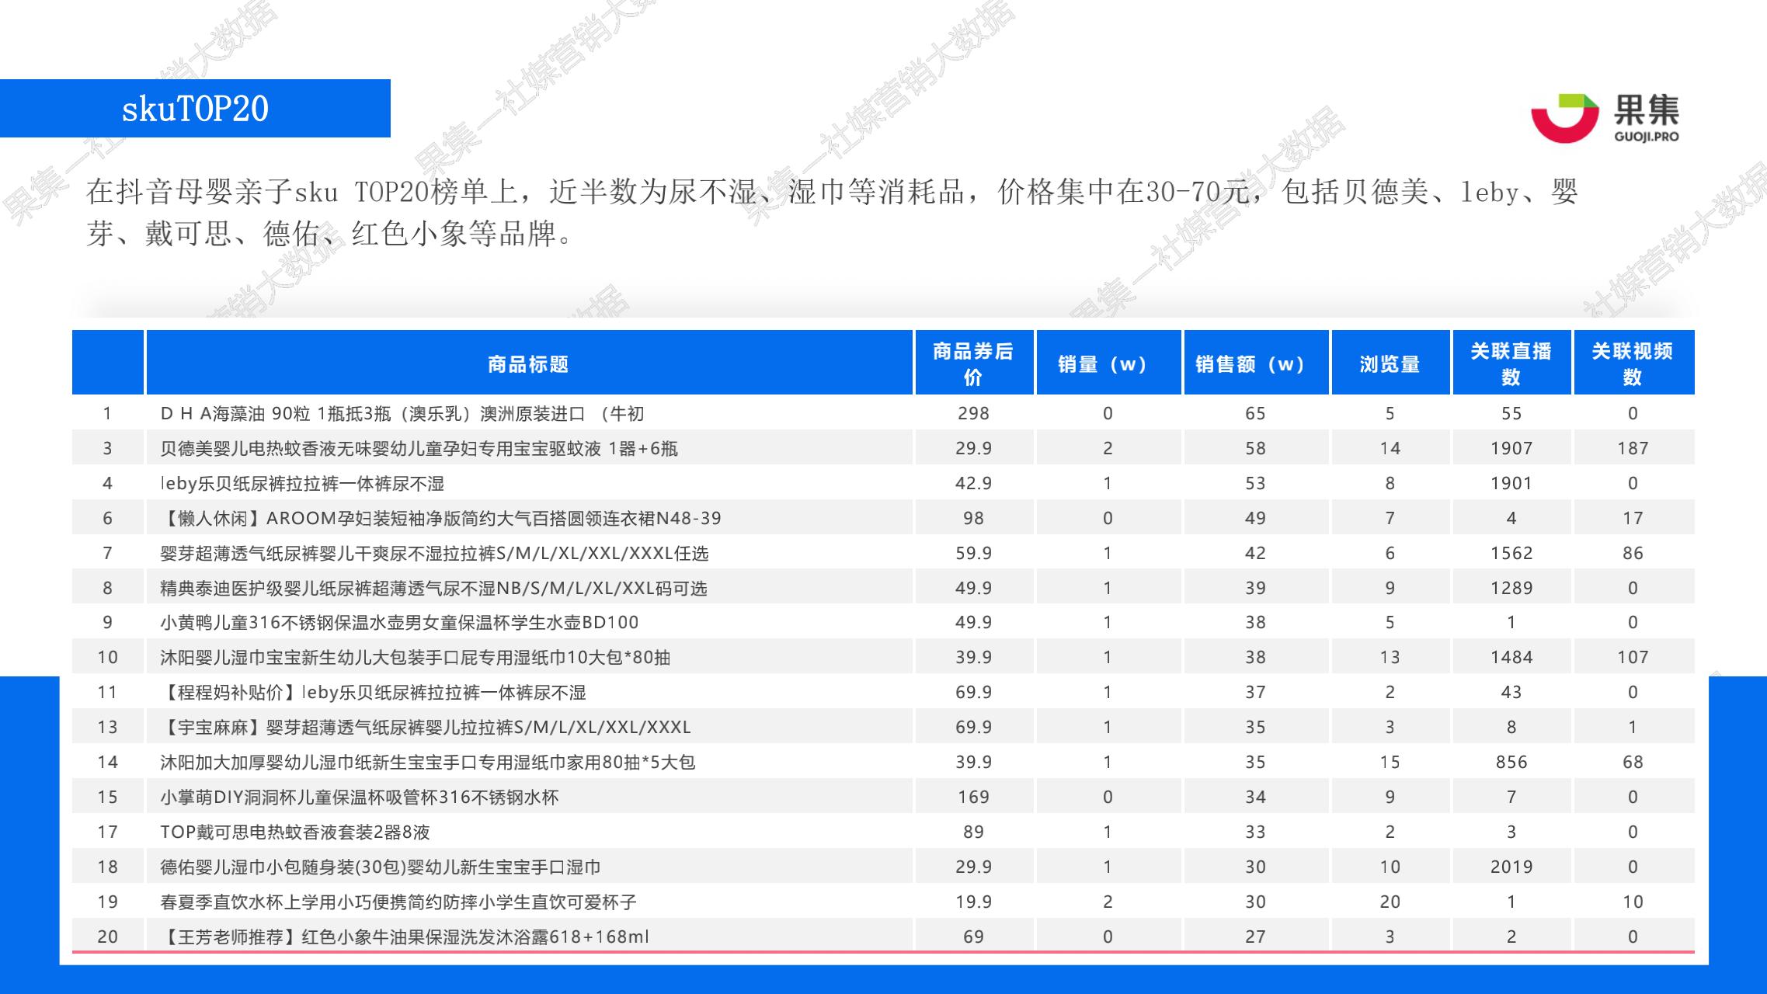
Task: Click price 169 in 小掌萌 row
Action: (x=973, y=798)
